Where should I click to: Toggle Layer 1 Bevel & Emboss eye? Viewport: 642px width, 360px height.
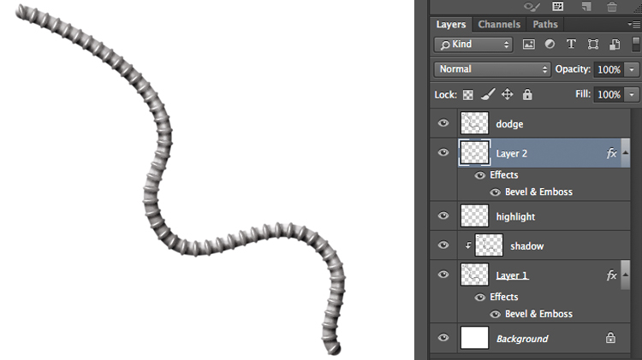point(496,314)
